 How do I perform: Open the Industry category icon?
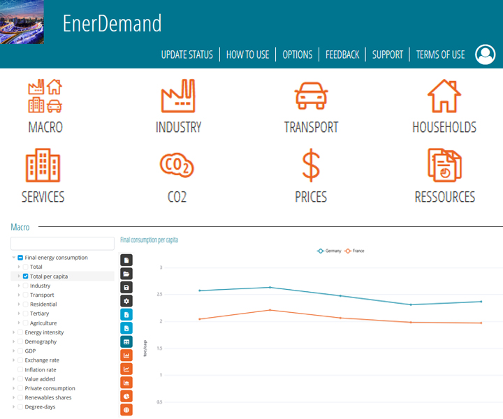(178, 96)
